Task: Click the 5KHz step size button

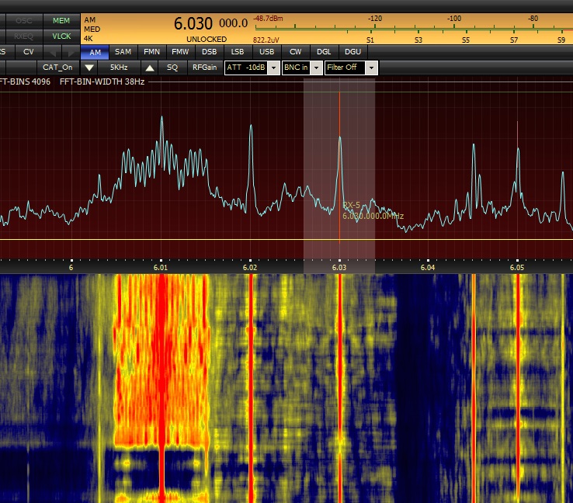Action: 119,68
